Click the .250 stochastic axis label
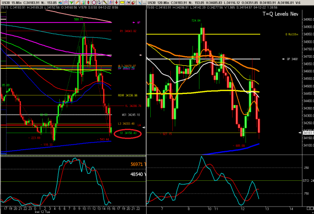The image size is (314, 214). (306, 168)
